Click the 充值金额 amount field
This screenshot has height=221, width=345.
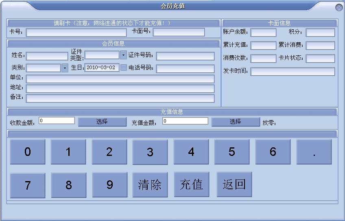(185, 121)
